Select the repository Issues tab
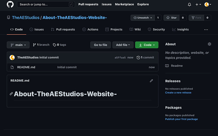The image size is (218, 136). (37, 30)
